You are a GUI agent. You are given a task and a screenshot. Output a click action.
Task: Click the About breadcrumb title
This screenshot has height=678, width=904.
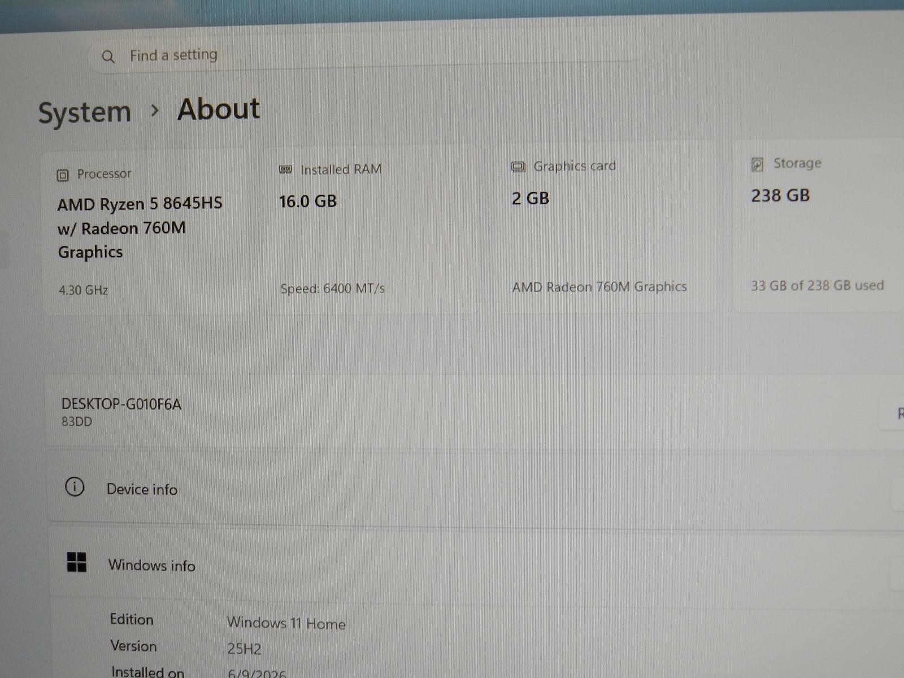219,109
